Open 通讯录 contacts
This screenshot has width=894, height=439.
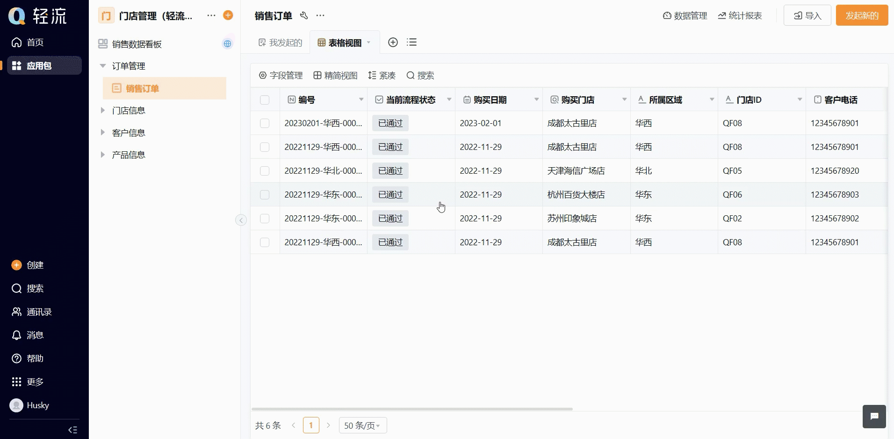click(32, 312)
